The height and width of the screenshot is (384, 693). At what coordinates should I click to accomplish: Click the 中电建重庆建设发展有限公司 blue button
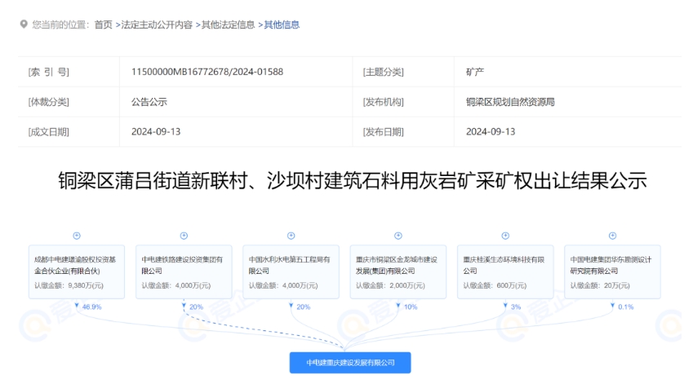pos(350,362)
